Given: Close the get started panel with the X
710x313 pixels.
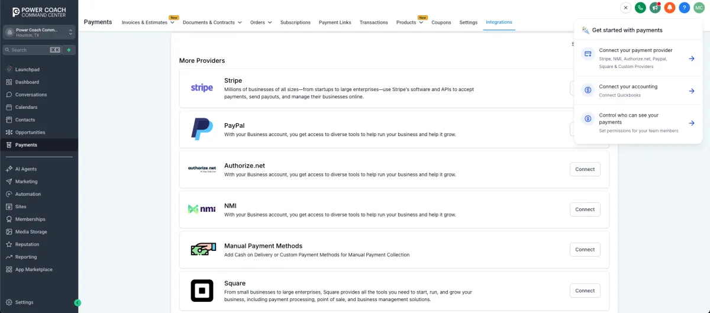Looking at the screenshot, I should tap(625, 8).
